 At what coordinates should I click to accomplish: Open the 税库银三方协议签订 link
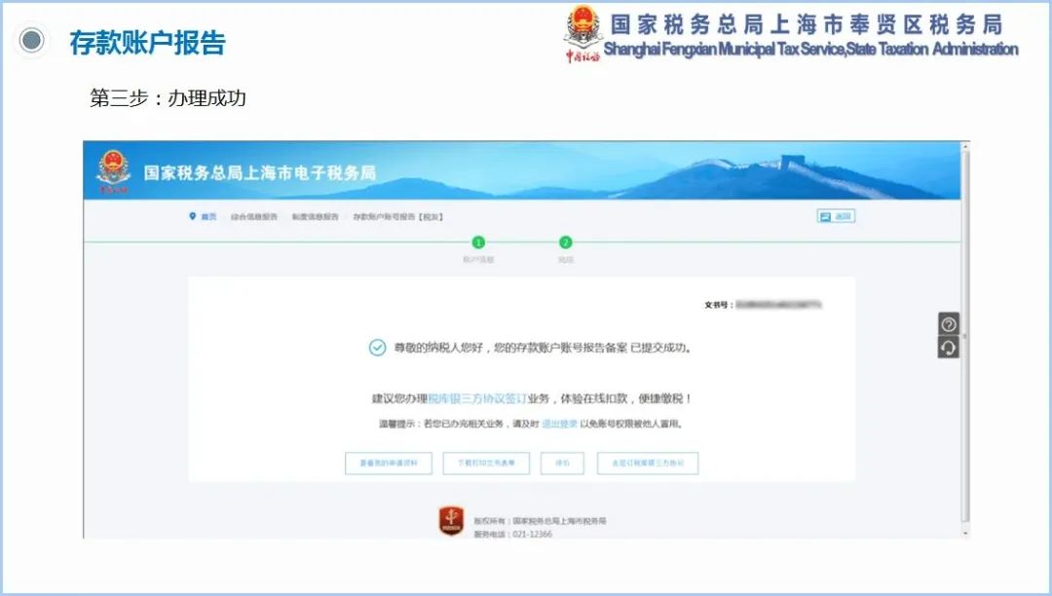(477, 398)
